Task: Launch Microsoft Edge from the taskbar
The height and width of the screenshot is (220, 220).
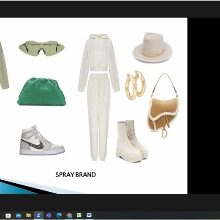Action: point(59,215)
